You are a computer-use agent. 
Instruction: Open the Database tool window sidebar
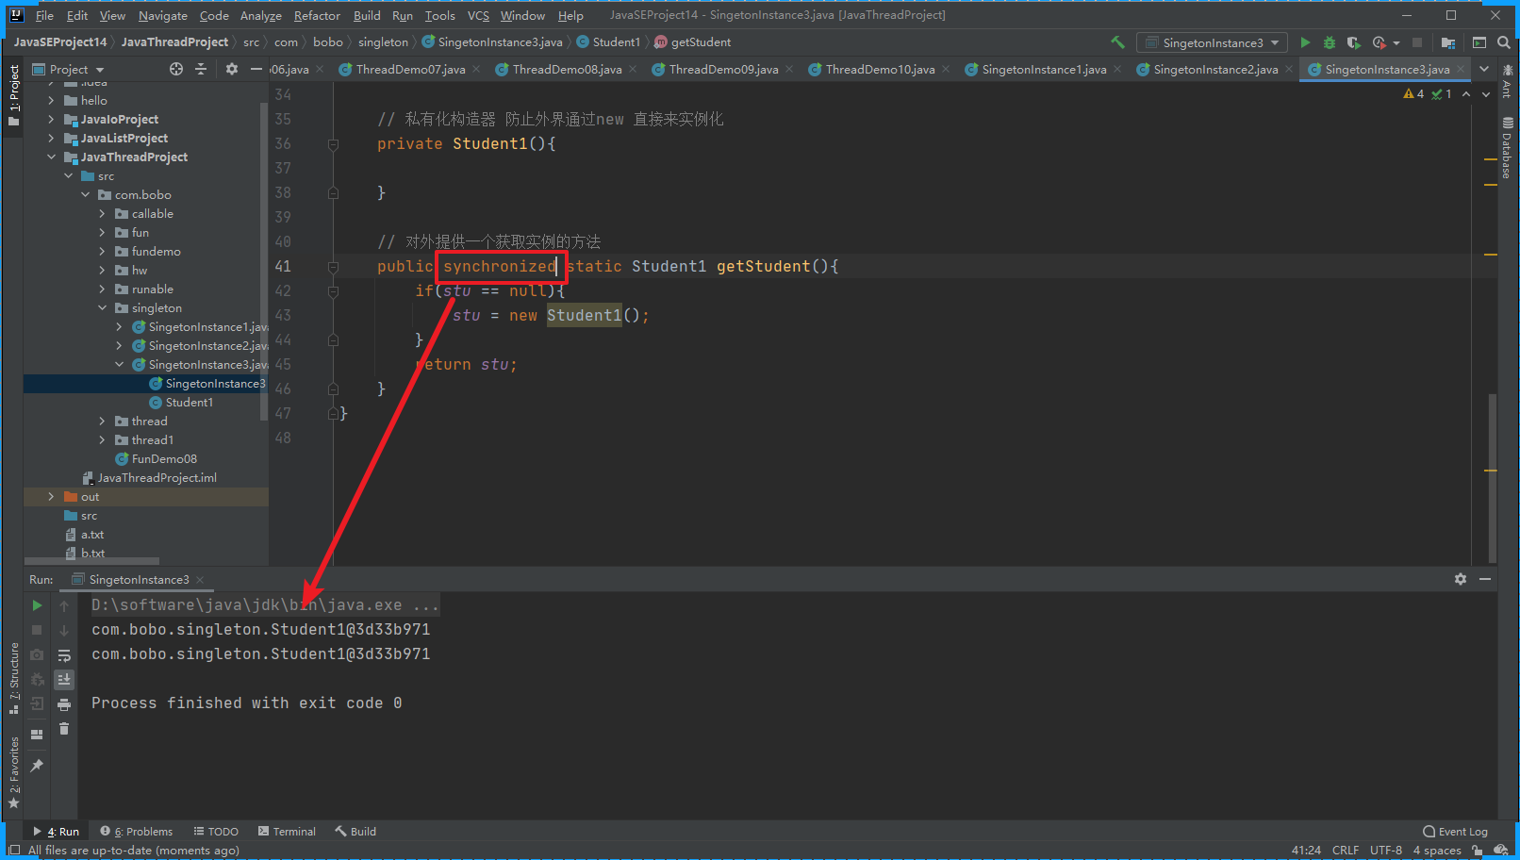(x=1507, y=149)
